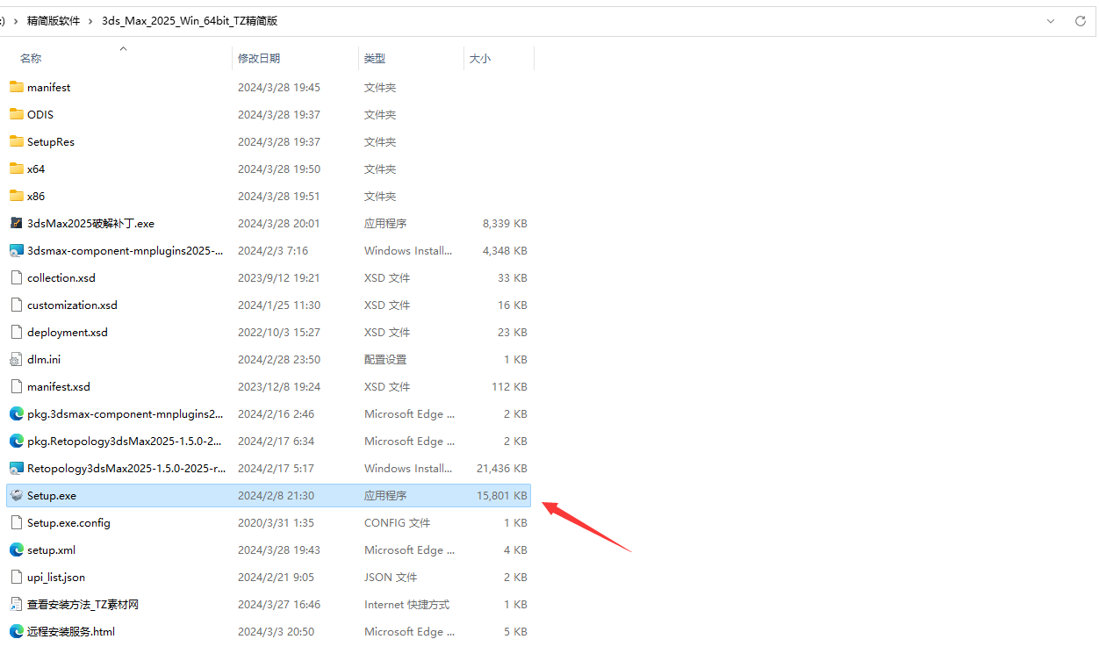Click the dlm.ini settings file icon

16,359
